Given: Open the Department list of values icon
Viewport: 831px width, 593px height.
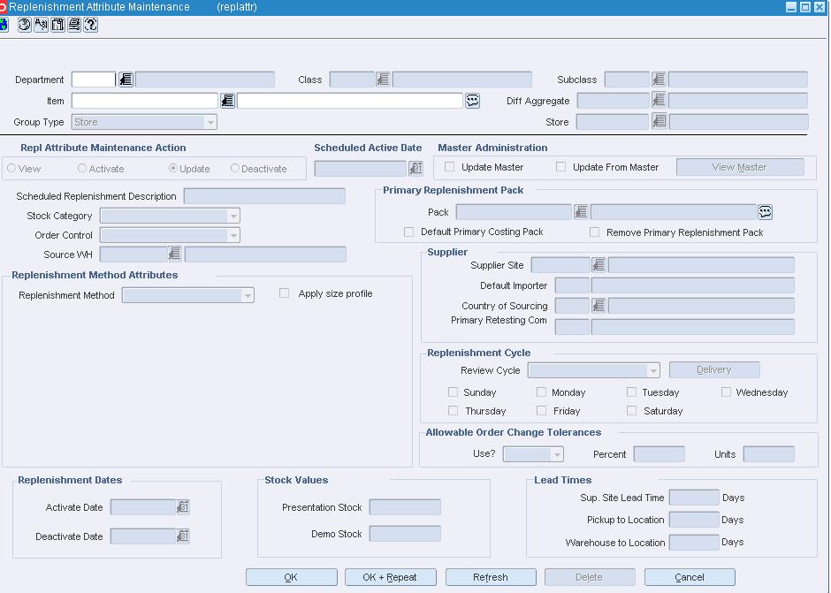Looking at the screenshot, I should pyautogui.click(x=124, y=80).
